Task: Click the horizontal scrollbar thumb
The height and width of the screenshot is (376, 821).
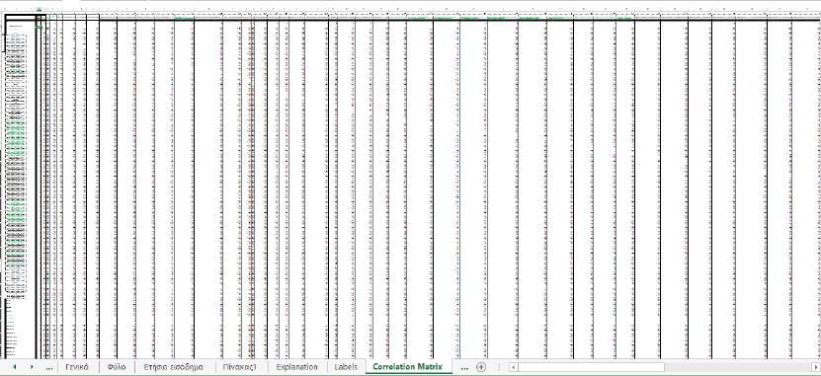Action: (591, 367)
